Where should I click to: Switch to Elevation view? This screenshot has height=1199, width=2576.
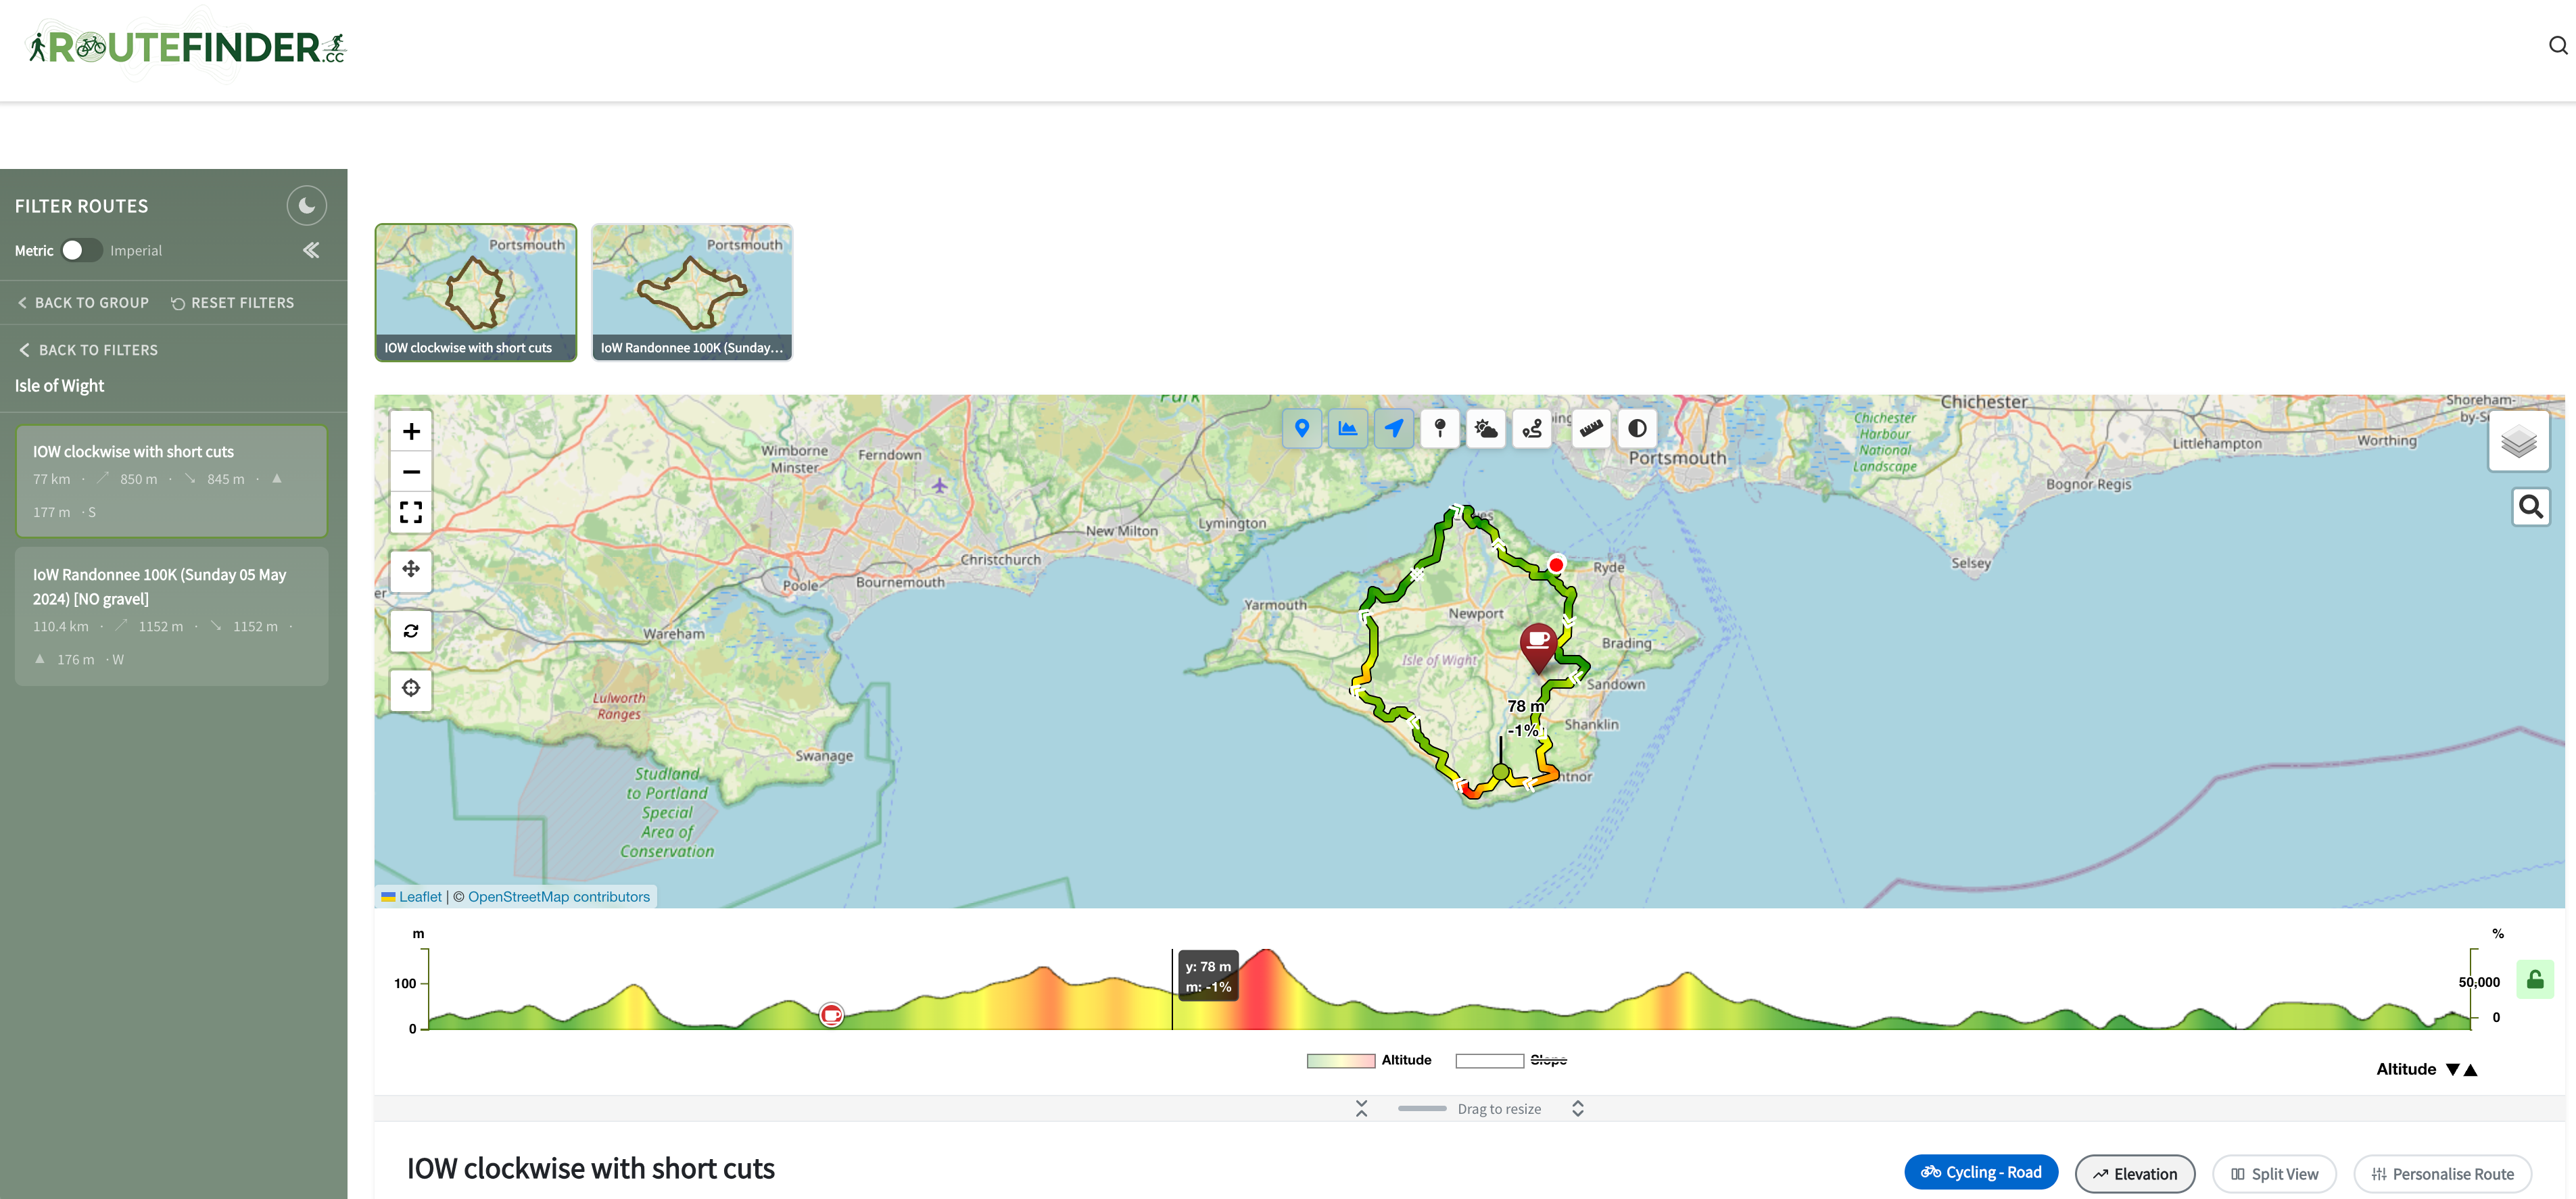pos(2135,1174)
